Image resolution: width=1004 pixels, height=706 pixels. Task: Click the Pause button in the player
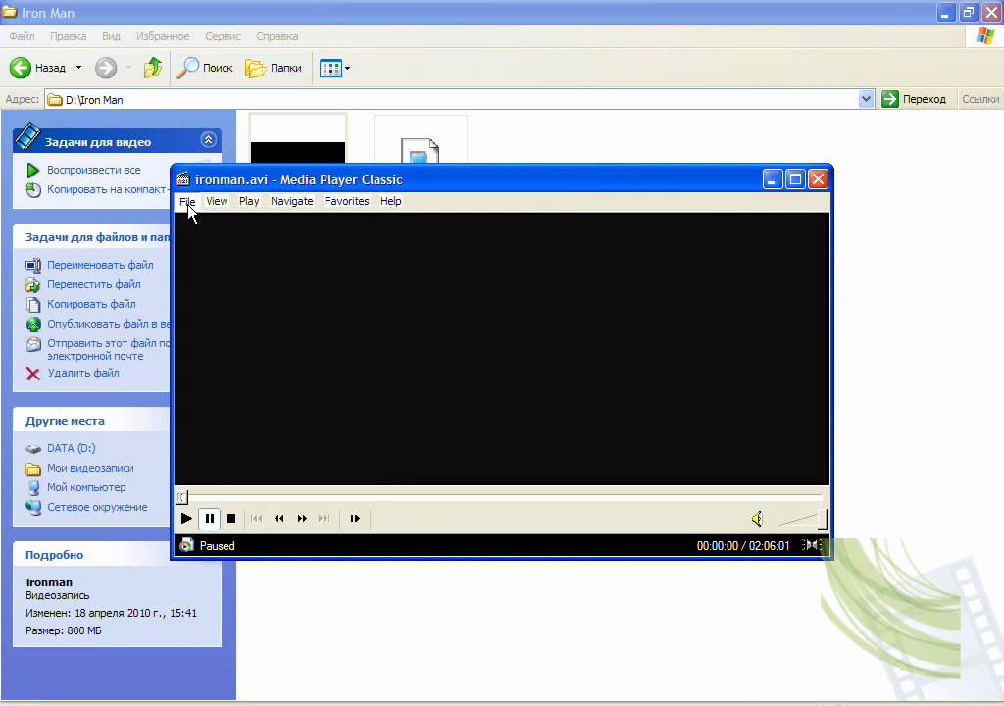(x=210, y=519)
